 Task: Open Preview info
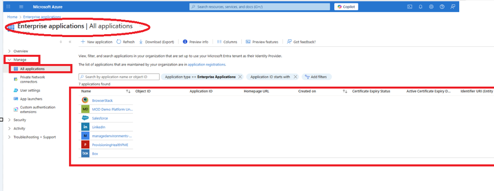196,42
